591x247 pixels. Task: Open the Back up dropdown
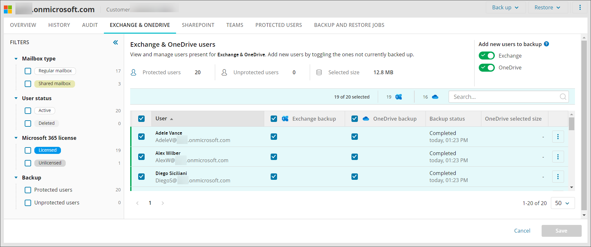pos(505,7)
